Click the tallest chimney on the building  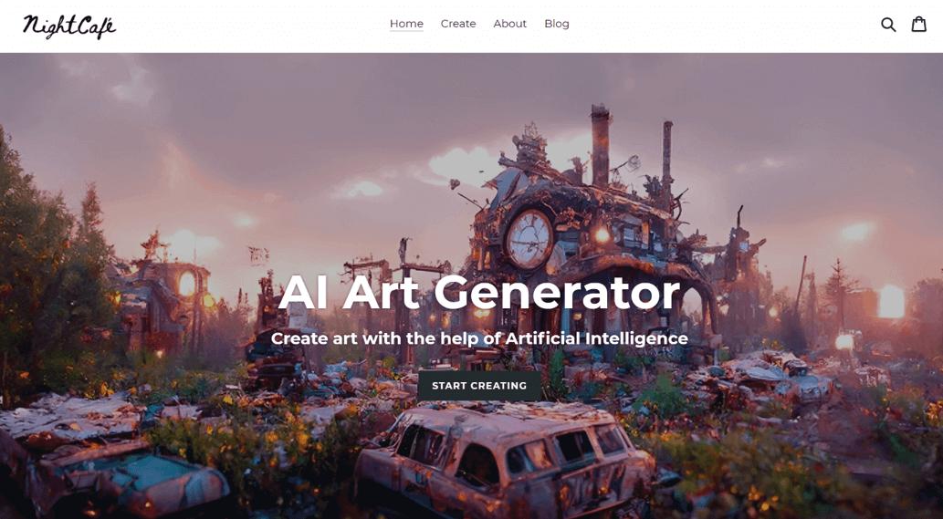click(x=600, y=146)
